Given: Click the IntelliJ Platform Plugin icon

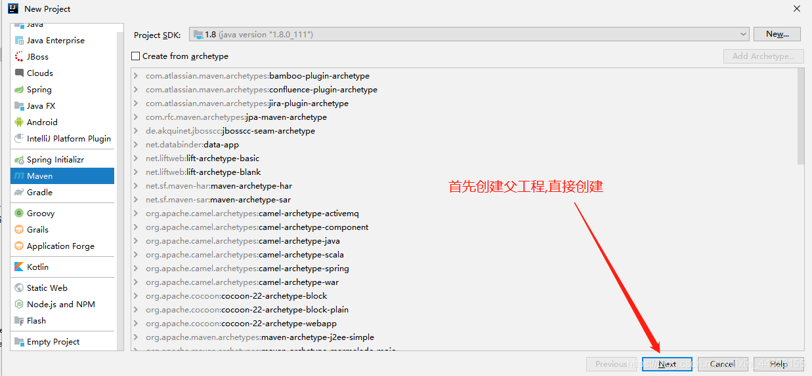Looking at the screenshot, I should tap(19, 139).
